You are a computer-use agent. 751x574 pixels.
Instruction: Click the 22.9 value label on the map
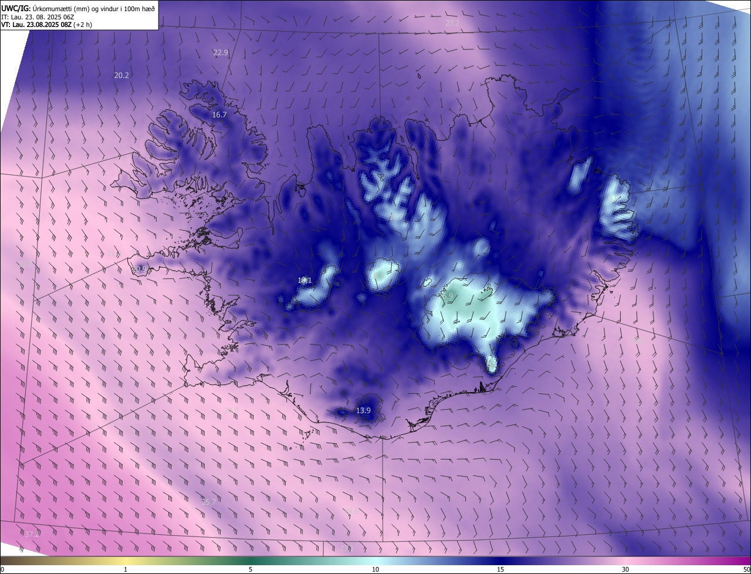click(x=221, y=53)
